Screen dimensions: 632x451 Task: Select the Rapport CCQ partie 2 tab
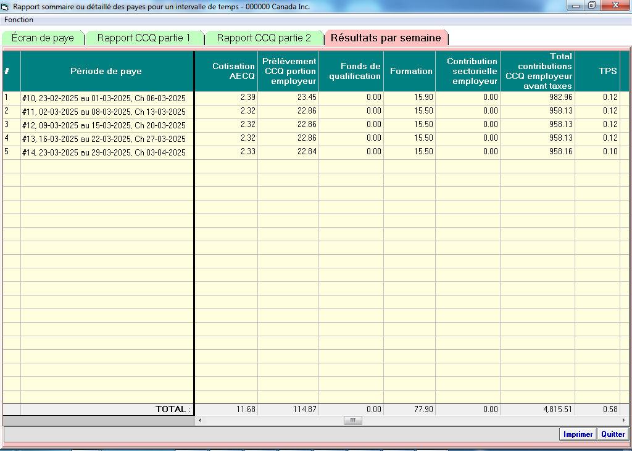point(264,38)
